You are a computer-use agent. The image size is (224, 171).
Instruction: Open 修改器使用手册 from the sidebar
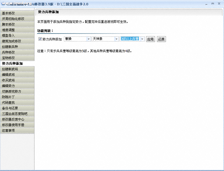point(17,125)
